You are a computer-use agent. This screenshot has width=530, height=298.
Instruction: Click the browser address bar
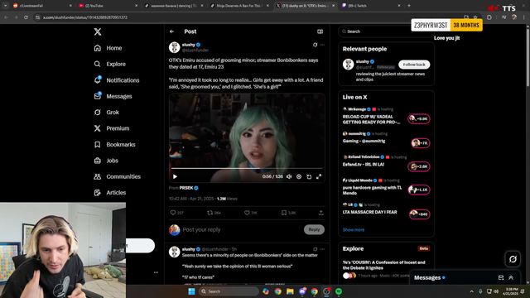click(248, 17)
